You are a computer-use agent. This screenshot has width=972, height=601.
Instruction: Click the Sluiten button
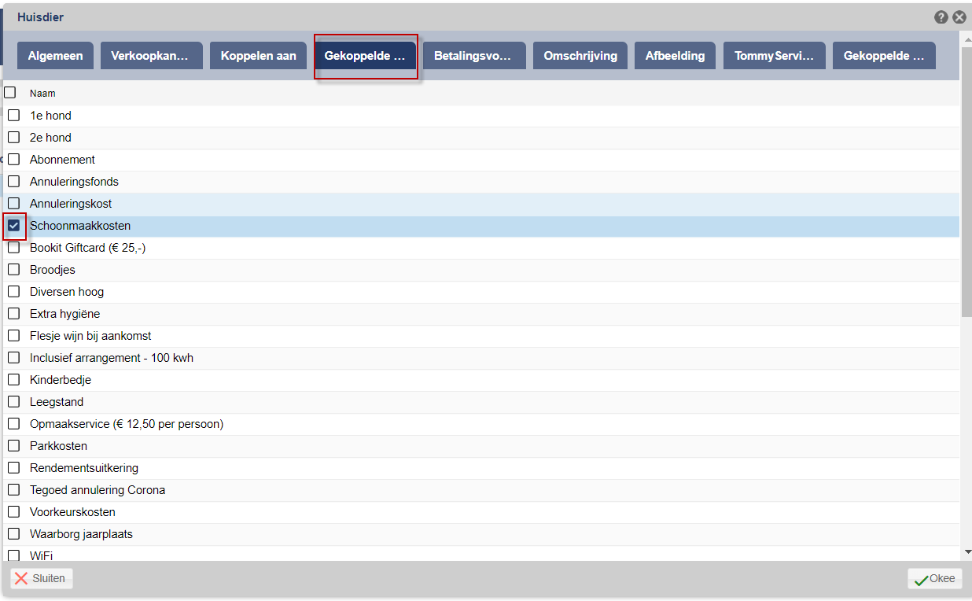(x=42, y=578)
